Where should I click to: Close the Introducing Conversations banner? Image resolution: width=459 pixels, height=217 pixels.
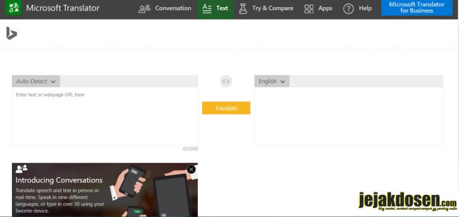(x=191, y=169)
